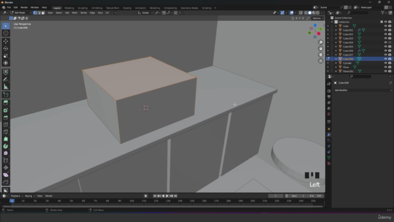Toggle X-ray display in viewport header
Viewport: 394px width, 222px height.
[301, 13]
